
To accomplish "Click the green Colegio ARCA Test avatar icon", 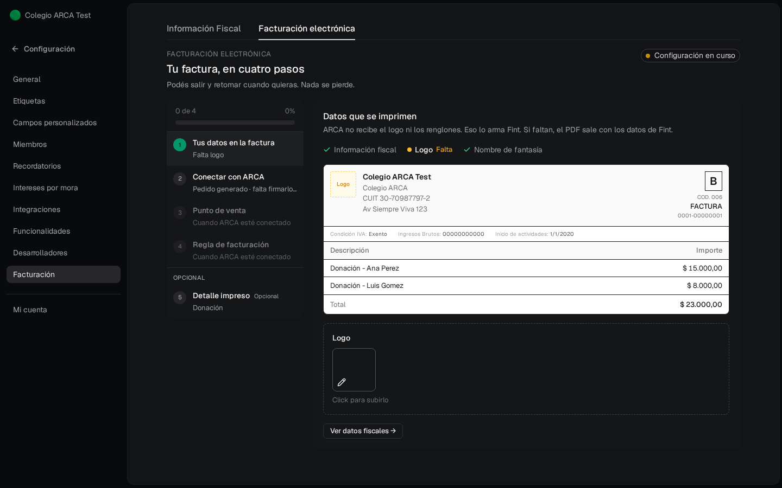I will pyautogui.click(x=15, y=15).
